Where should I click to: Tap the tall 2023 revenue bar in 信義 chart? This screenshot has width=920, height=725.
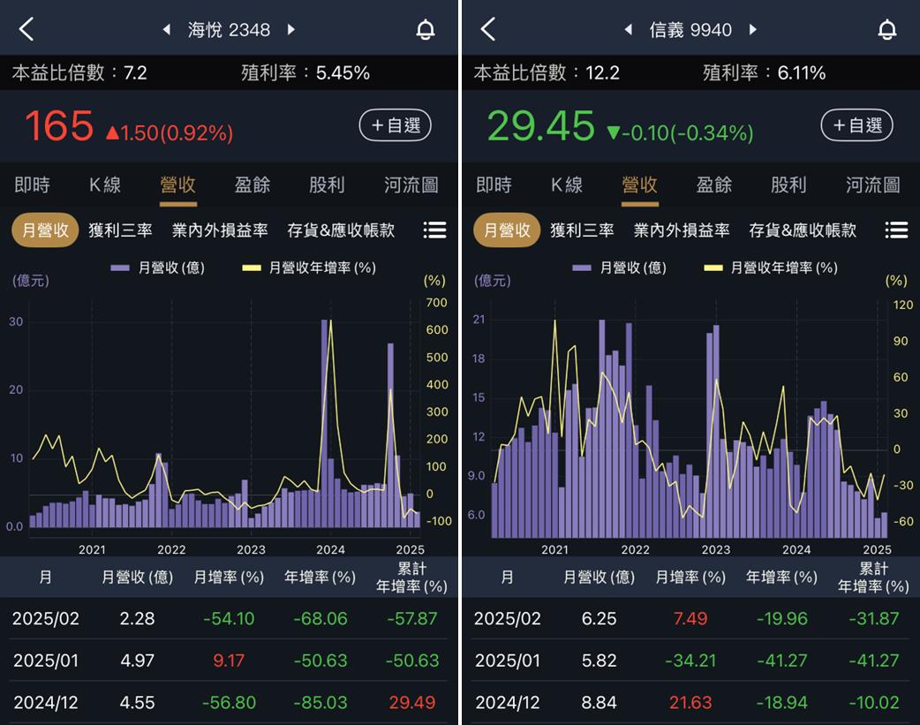coord(716,432)
